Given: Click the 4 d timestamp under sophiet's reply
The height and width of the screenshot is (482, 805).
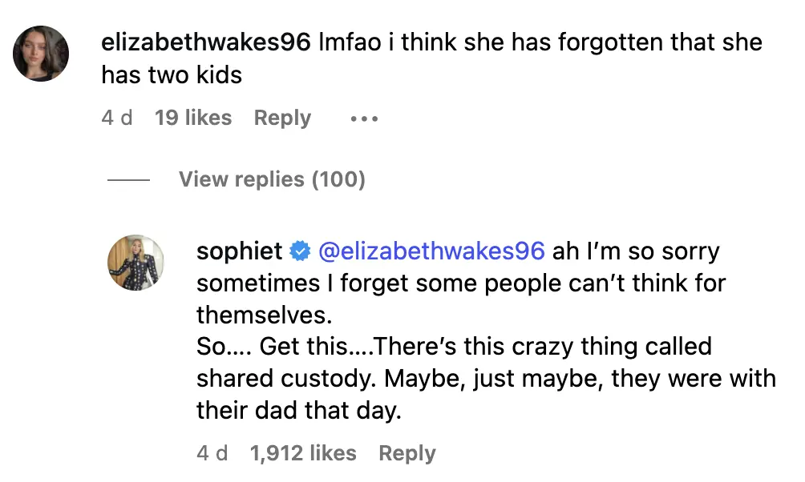Looking at the screenshot, I should pyautogui.click(x=212, y=453).
